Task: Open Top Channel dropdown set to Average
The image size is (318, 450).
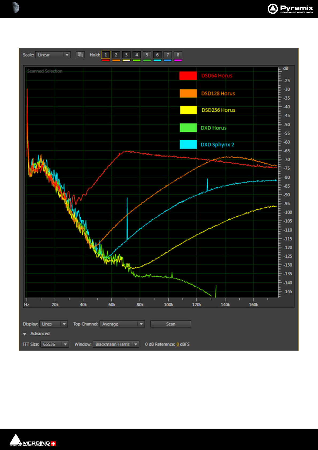Action: point(122,324)
